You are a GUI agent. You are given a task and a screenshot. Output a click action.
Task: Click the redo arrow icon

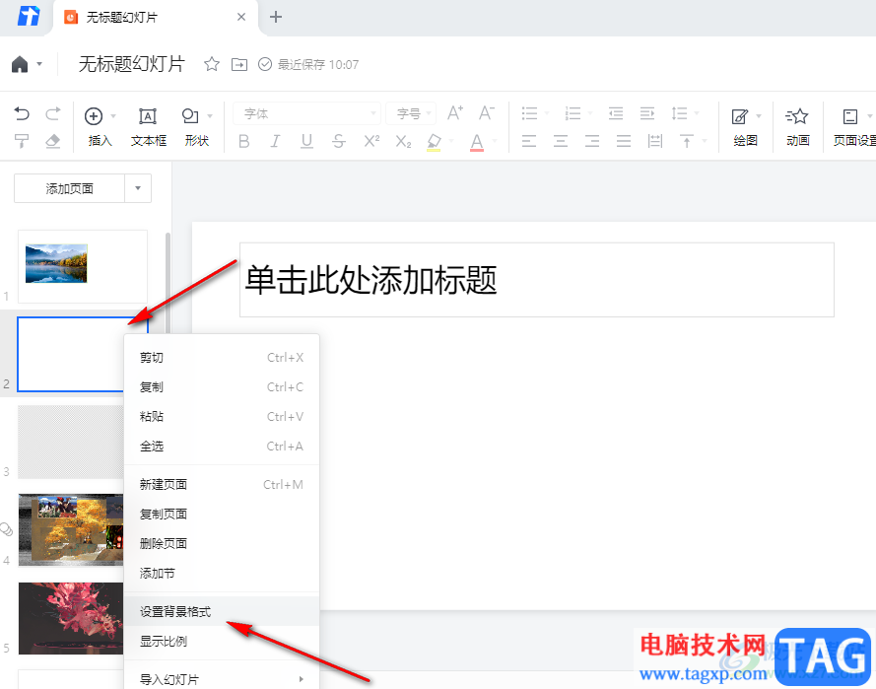tap(53, 114)
